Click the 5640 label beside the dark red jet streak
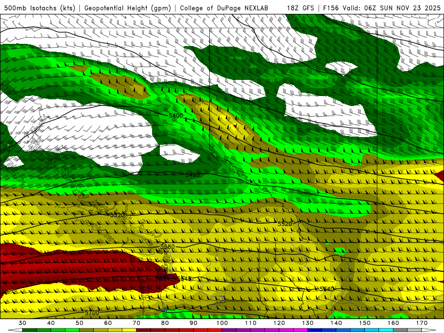The image size is (444, 333). 185,279
